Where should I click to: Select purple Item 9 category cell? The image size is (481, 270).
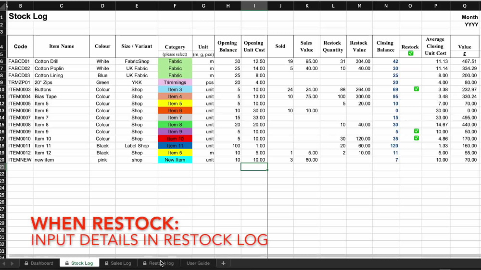tap(175, 131)
